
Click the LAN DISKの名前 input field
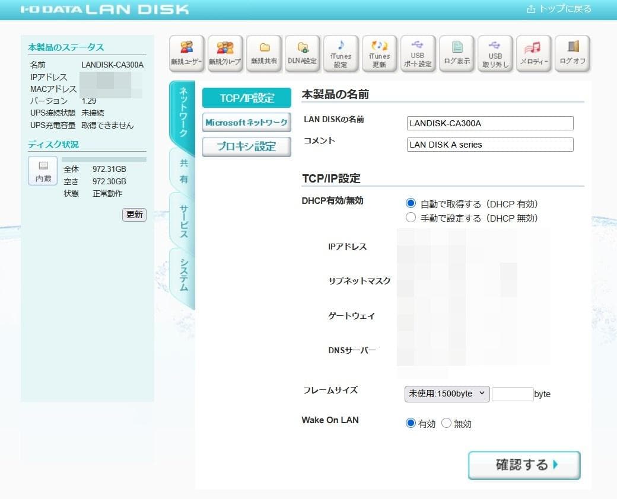tap(490, 123)
